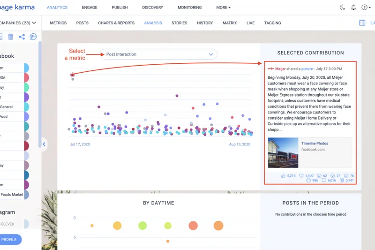This screenshot has width=375, height=250.
Task: Toggle dark mode with the moon icon
Action: coord(342,8)
